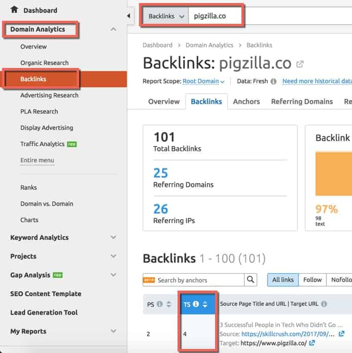The image size is (352, 353).
Task: Select Backlinks in the sidebar
Action: coord(33,79)
